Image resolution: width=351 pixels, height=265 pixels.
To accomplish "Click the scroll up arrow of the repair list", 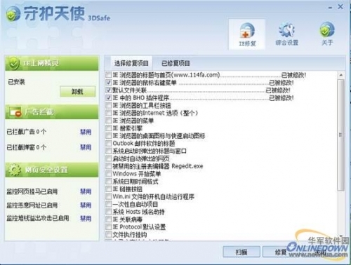I will 340,75.
